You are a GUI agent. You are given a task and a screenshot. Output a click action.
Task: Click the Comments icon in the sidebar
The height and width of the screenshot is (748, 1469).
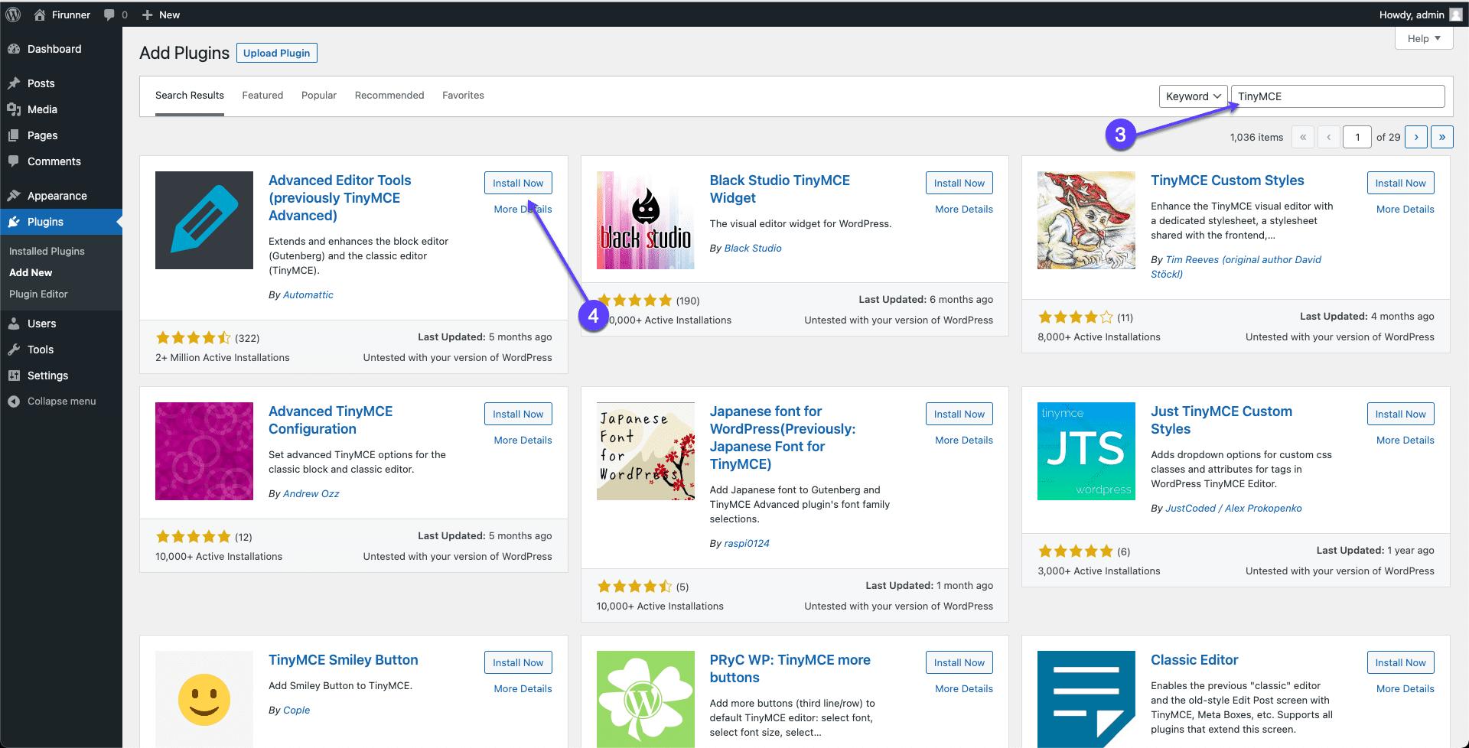pos(14,161)
